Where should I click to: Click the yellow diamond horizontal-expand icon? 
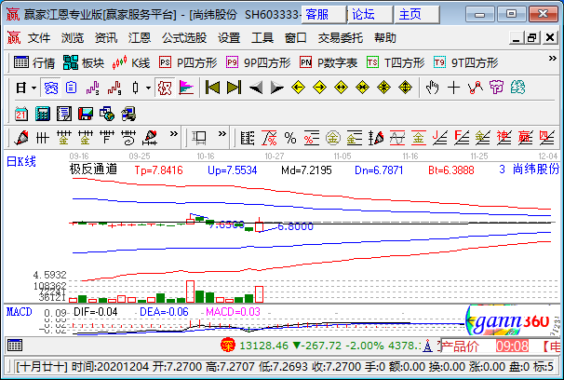click(341, 88)
